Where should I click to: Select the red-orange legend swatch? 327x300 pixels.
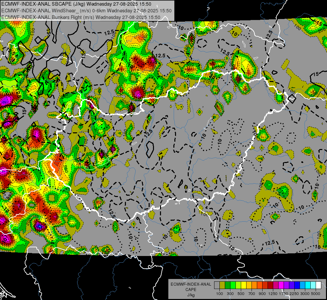[260, 285]
